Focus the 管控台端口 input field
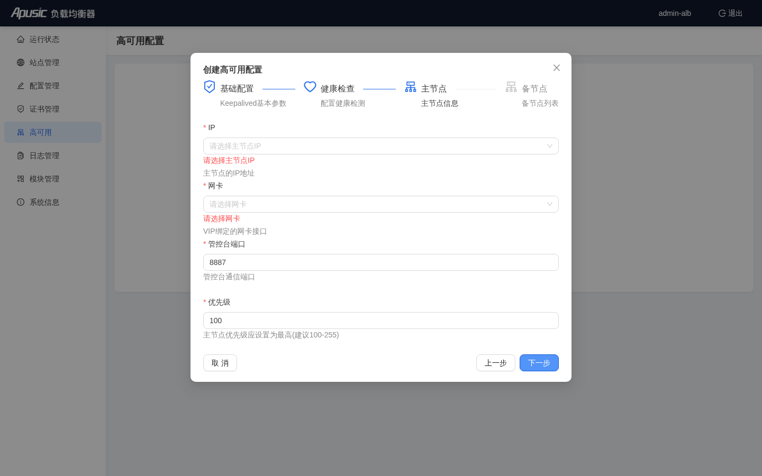The image size is (762, 476). [x=381, y=262]
